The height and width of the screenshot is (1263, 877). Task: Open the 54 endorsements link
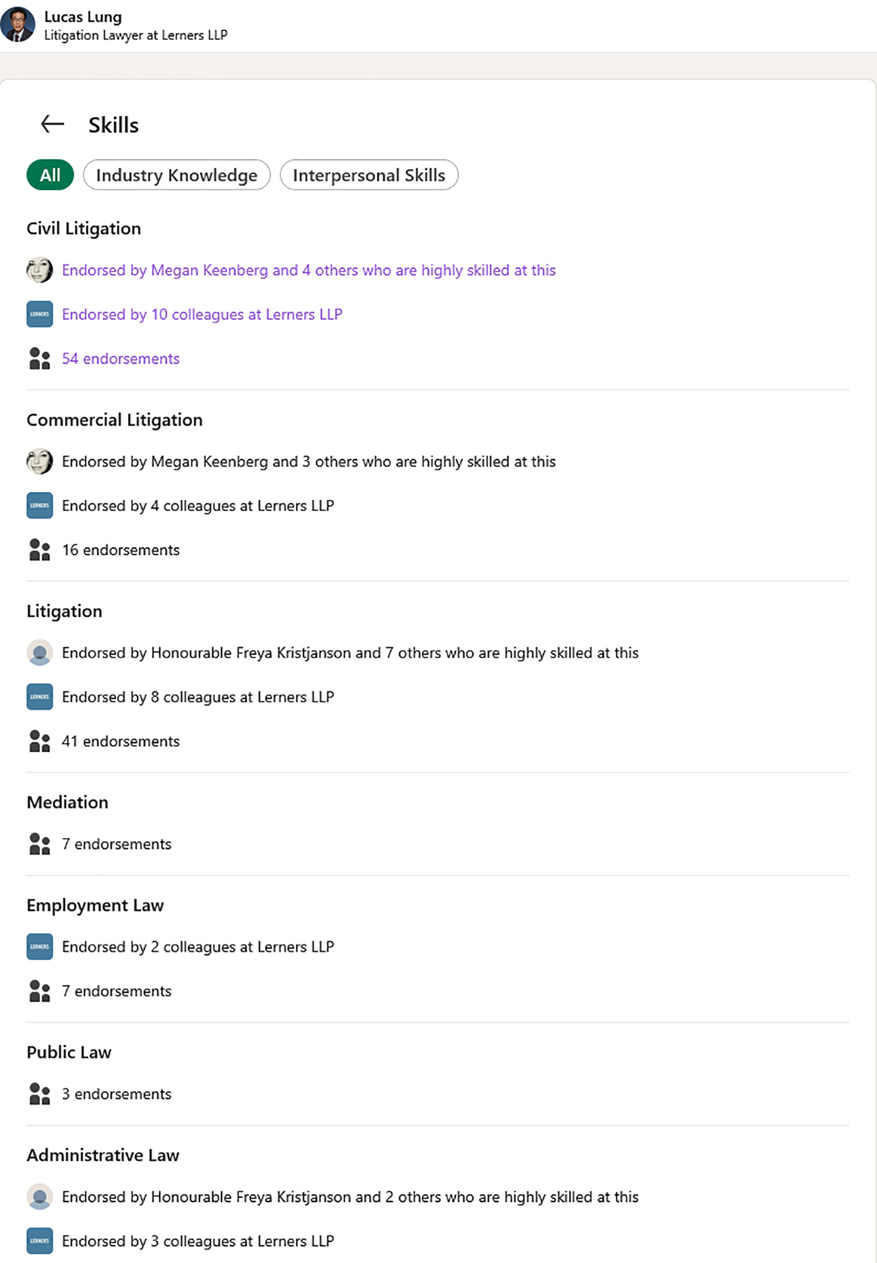click(x=120, y=358)
